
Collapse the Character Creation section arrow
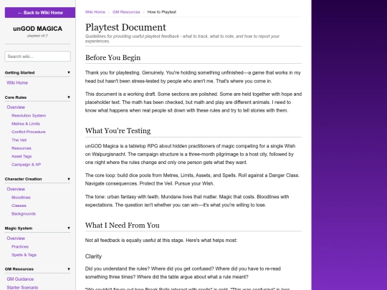pyautogui.click(x=69, y=179)
